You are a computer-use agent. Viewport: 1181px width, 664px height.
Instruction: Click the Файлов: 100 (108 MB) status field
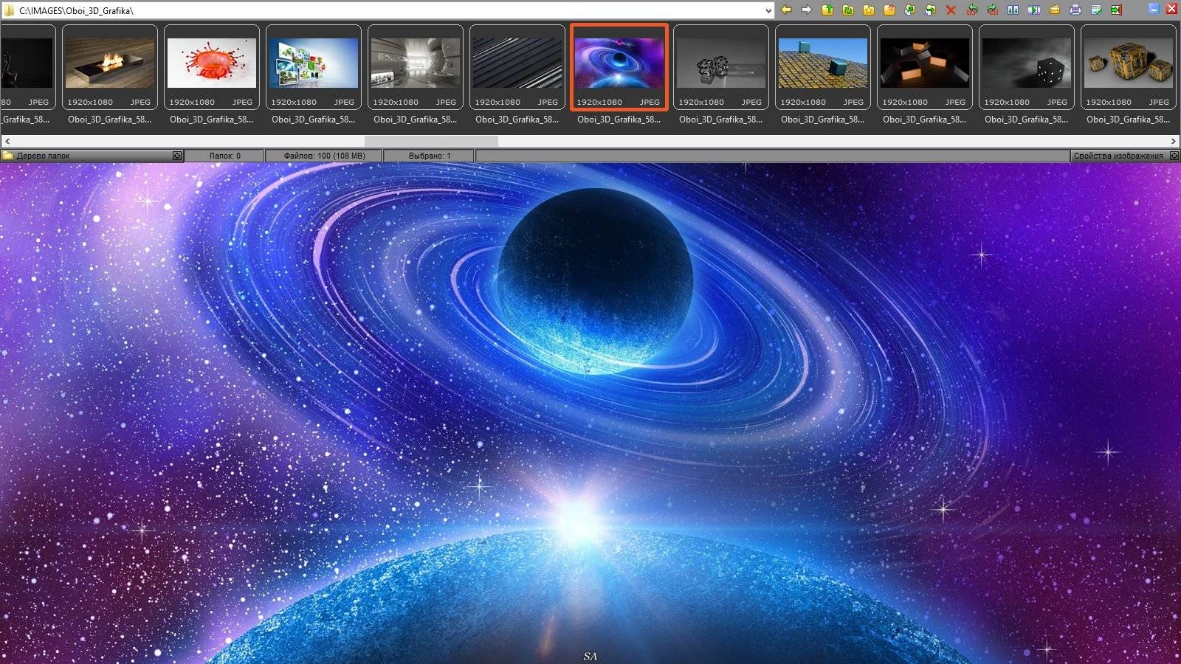coord(324,156)
